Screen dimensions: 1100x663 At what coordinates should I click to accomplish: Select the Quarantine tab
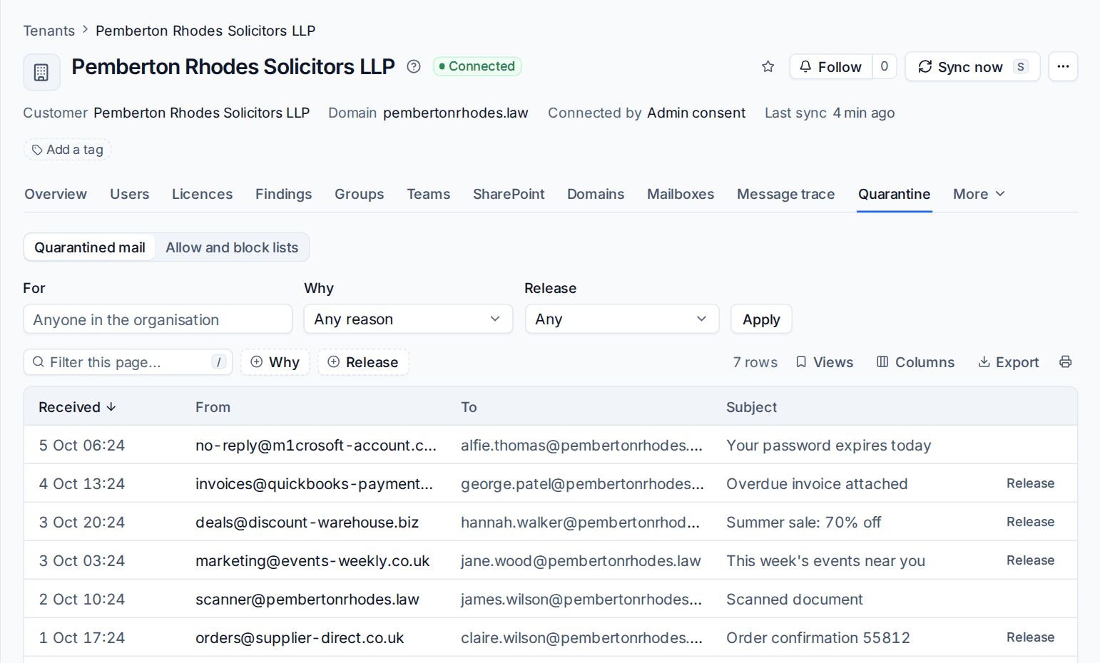pos(894,194)
